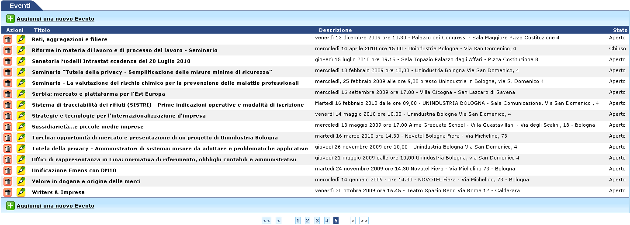Open page 1 of the events list
Screen dimensions: 630x225
click(x=298, y=221)
